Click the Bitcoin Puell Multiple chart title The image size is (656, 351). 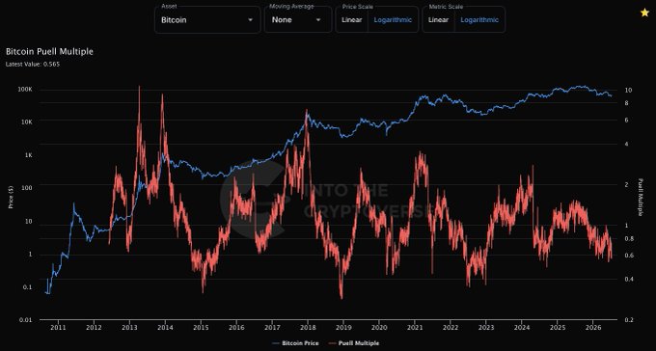tap(49, 51)
